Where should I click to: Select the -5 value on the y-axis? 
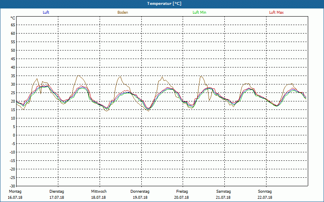coord(13,144)
